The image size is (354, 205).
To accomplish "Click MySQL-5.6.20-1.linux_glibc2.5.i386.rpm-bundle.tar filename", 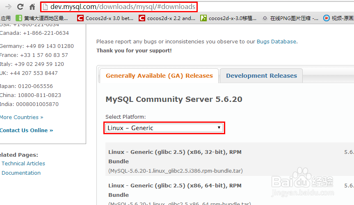I will coord(176,171).
